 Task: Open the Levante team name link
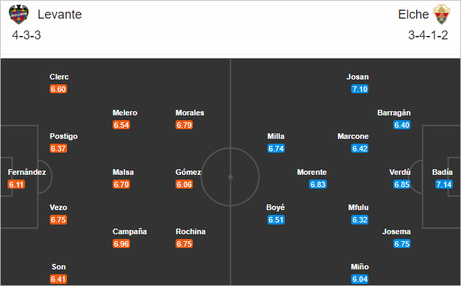[59, 15]
